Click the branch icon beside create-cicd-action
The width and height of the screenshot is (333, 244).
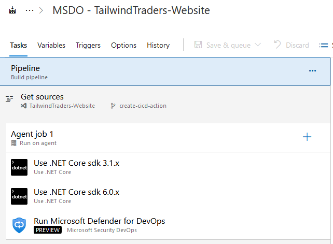click(113, 106)
